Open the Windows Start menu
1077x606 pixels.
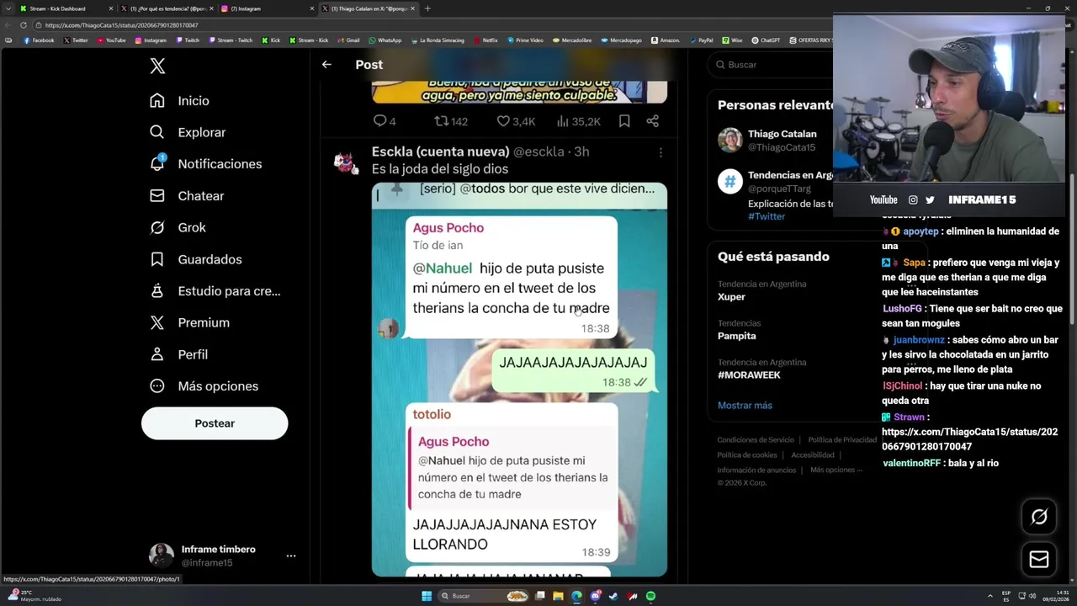point(427,596)
